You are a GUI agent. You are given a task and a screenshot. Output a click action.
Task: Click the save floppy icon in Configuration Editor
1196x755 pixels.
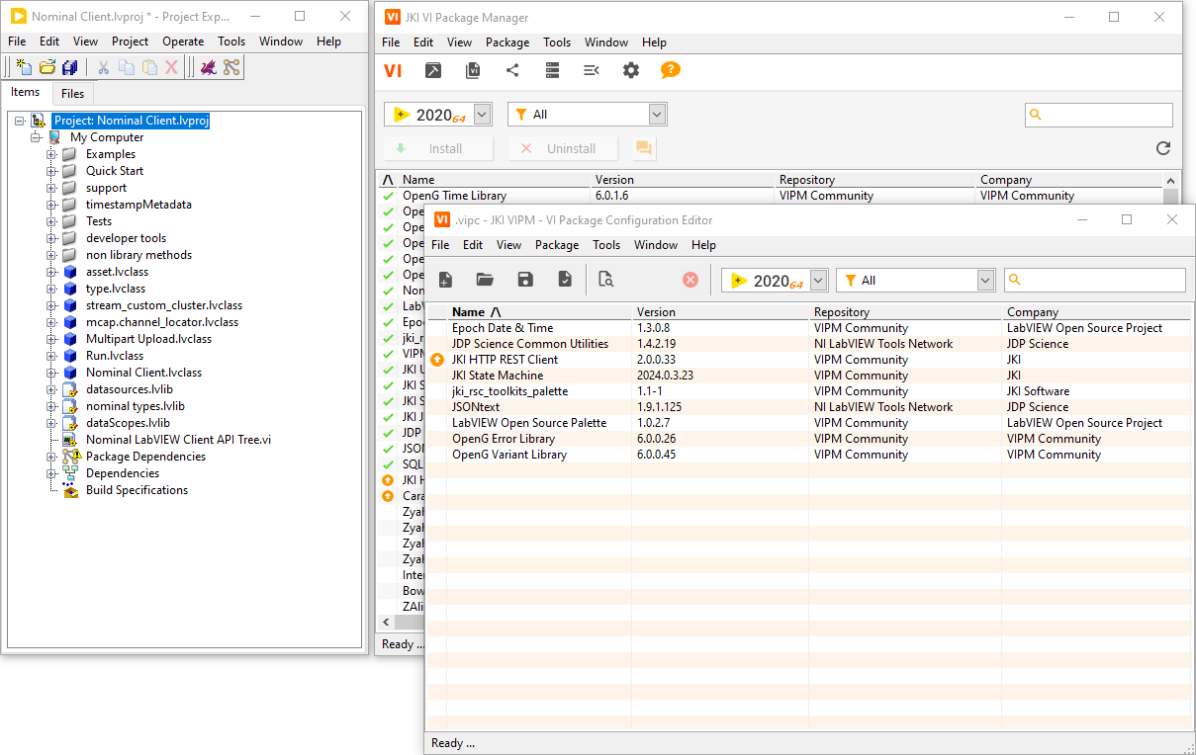pos(525,280)
